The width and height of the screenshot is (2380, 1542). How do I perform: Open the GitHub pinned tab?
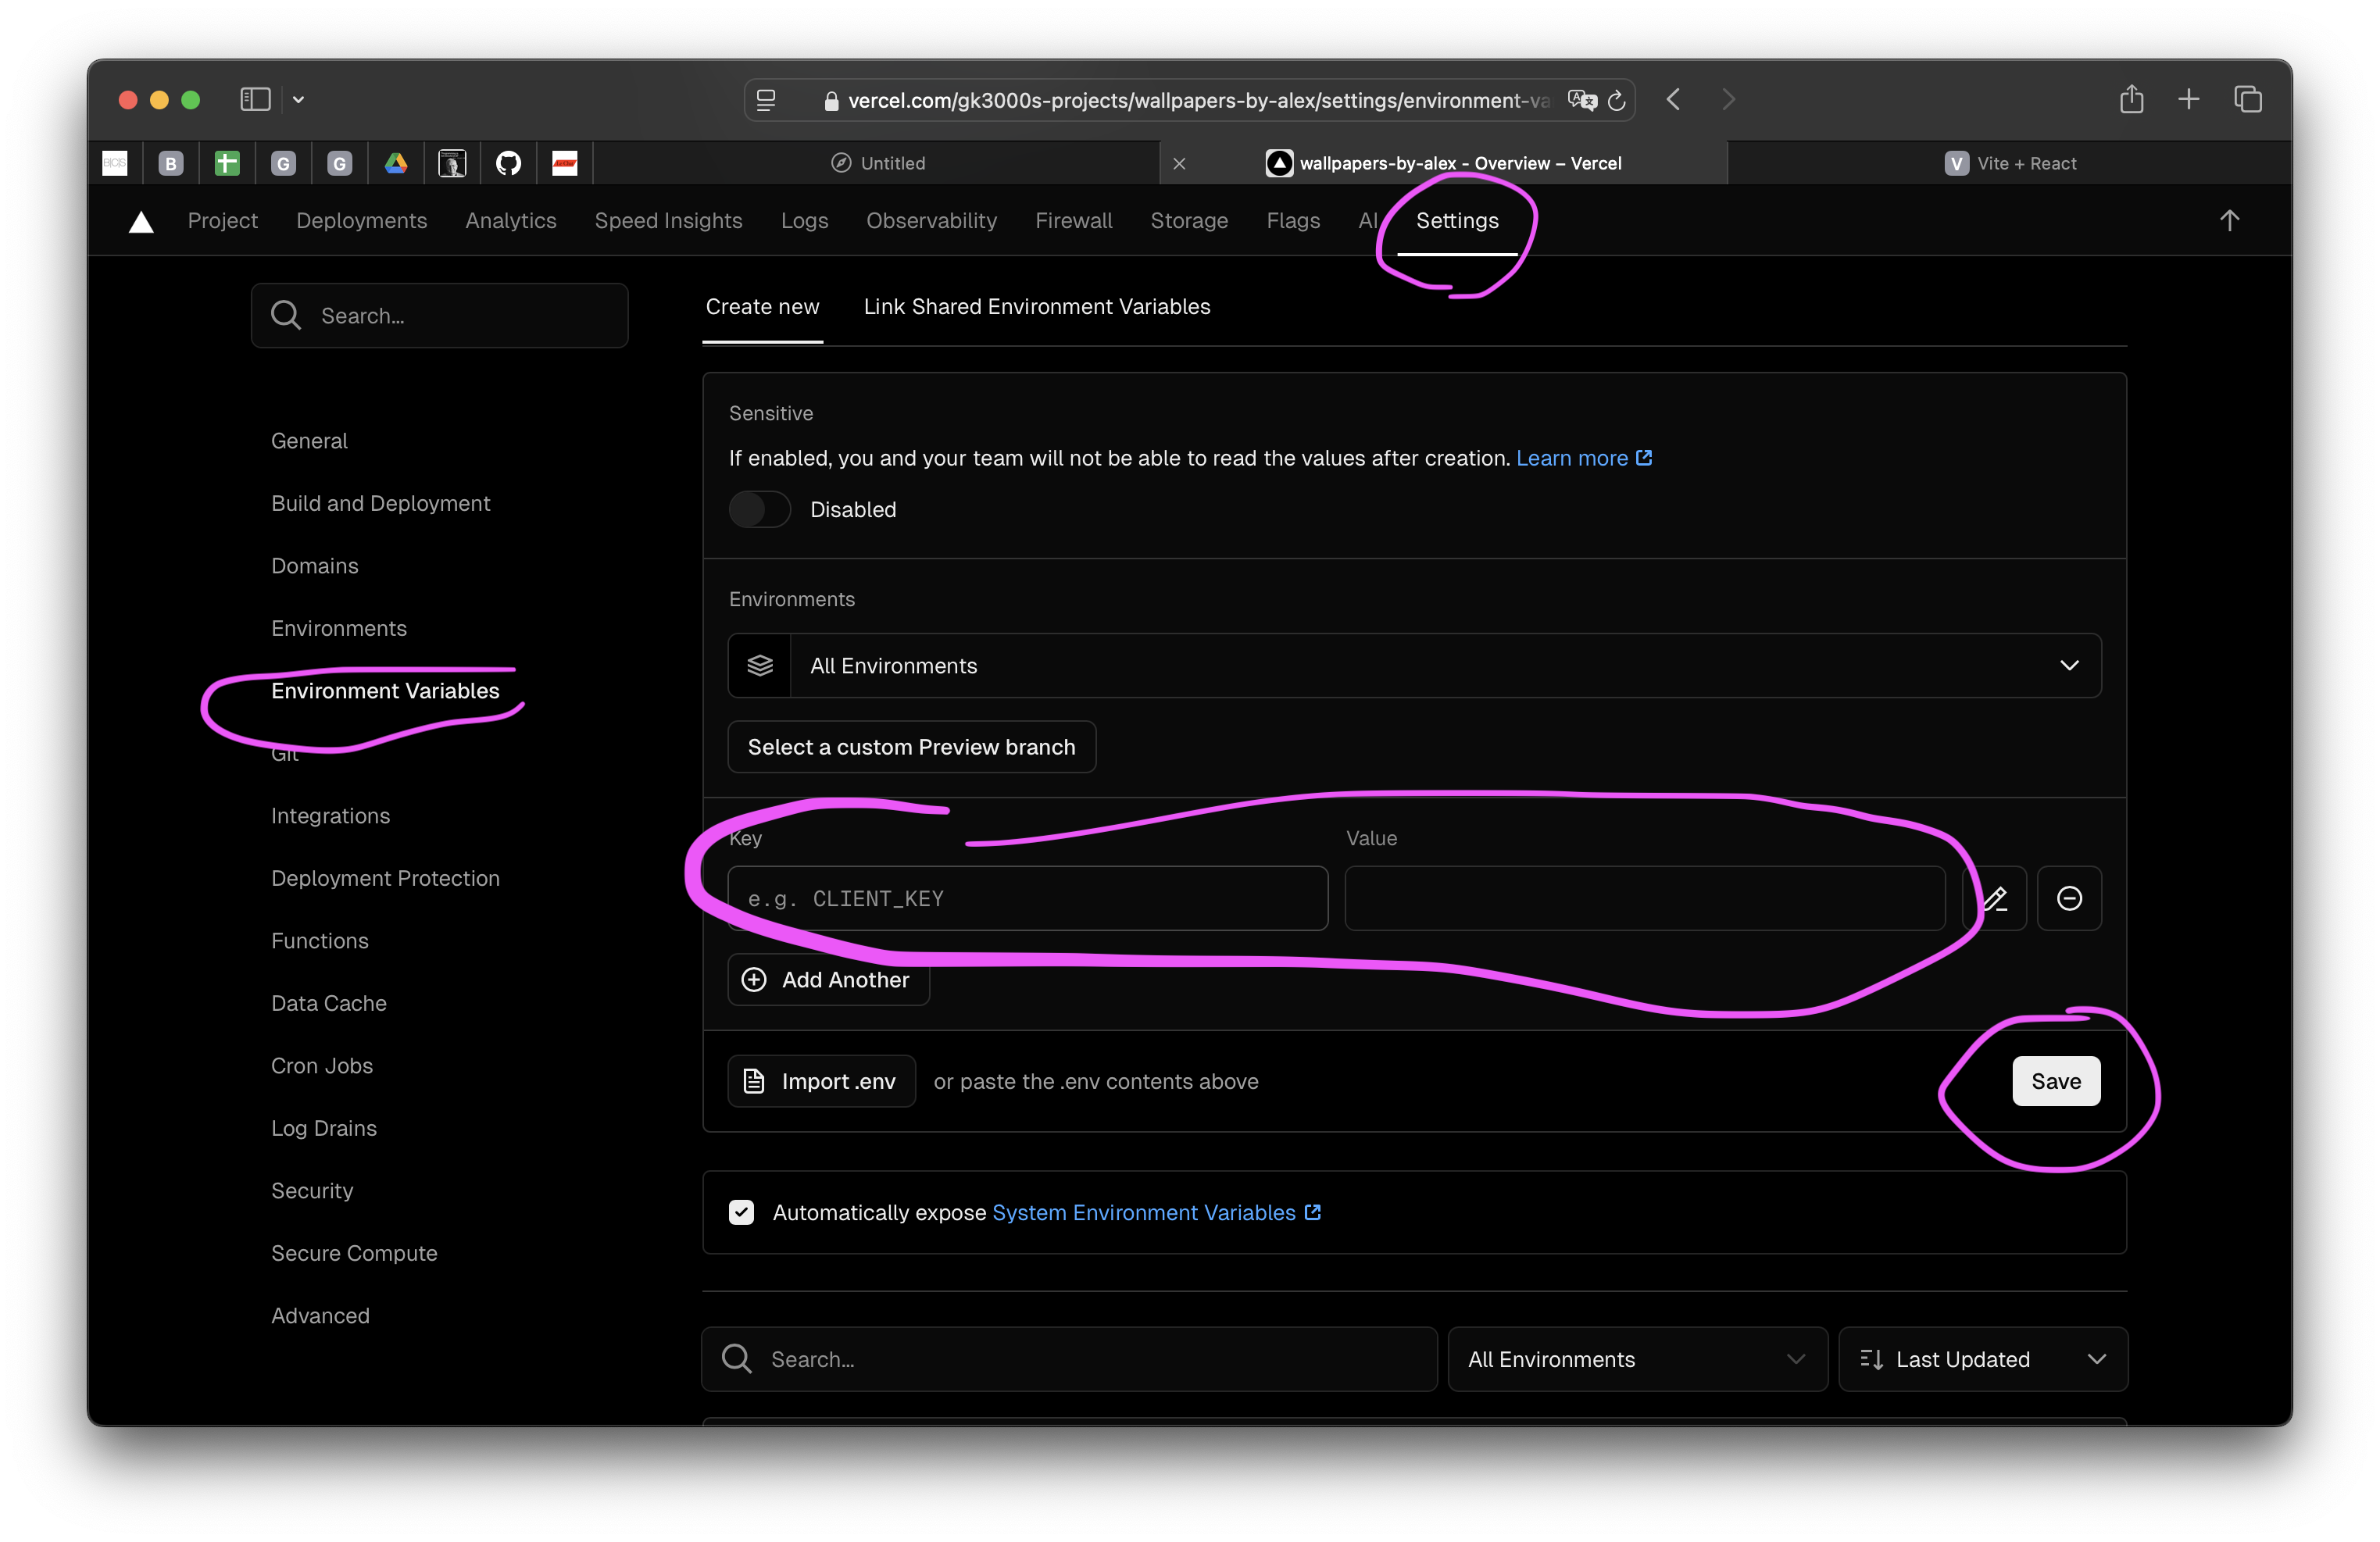click(508, 163)
